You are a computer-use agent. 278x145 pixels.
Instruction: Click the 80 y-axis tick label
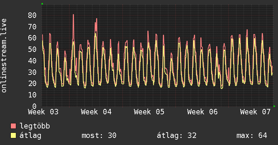click(32, 15)
